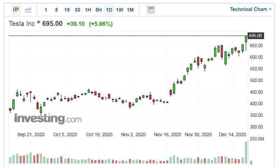The width and height of the screenshot is (279, 167).
Task: Change chart to 1M monthly interval
Action: pyautogui.click(x=130, y=10)
